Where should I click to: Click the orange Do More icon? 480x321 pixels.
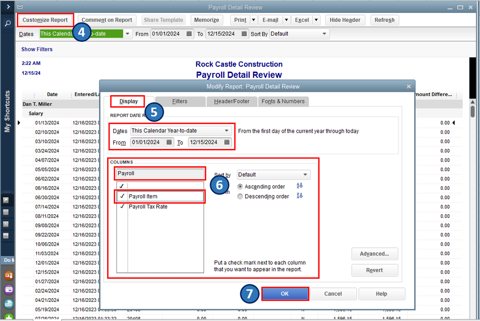pos(9,275)
